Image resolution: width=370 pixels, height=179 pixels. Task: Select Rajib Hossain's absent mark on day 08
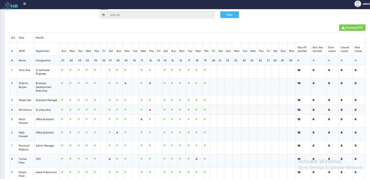pyautogui.click(x=117, y=133)
